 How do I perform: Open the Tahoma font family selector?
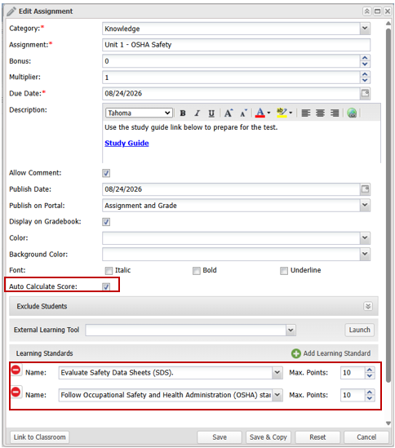139,113
